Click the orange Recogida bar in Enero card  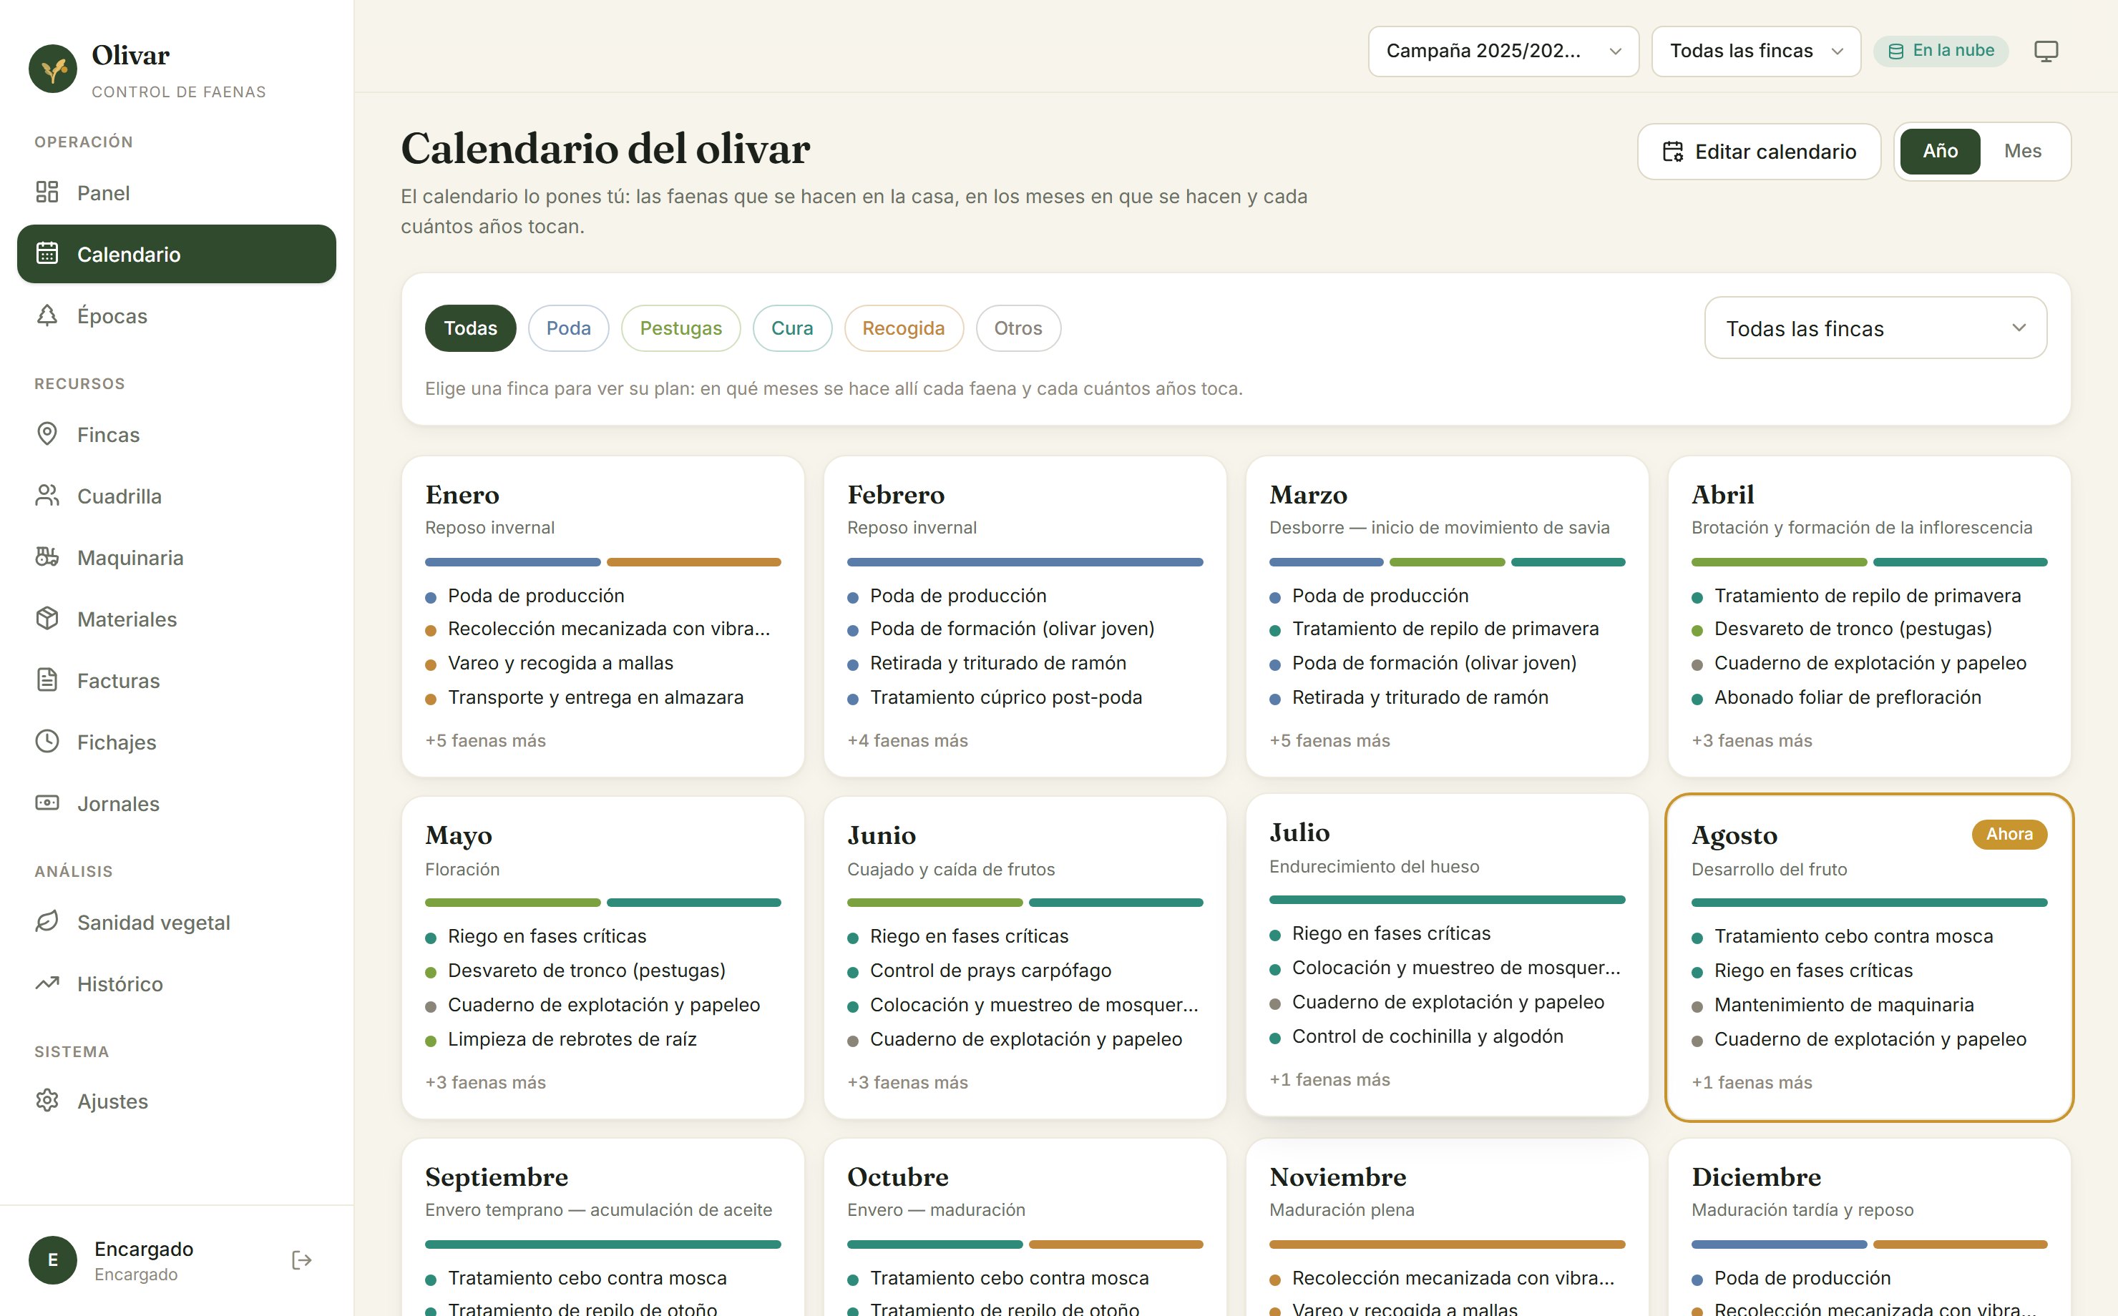tap(694, 562)
